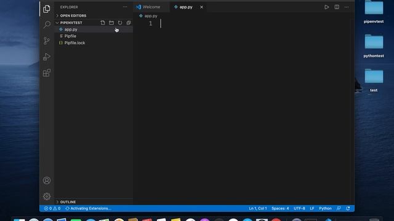Split the editor to the right
This screenshot has height=221, width=394.
tap(337, 7)
